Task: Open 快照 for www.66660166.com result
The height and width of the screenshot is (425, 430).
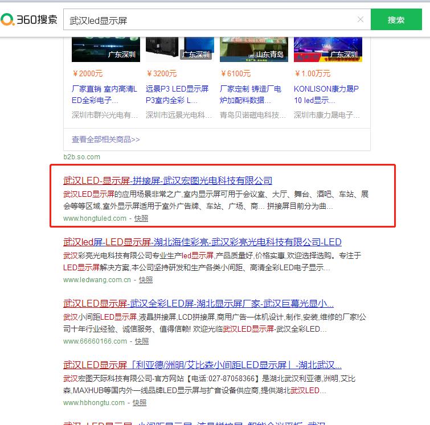Action: click(142, 341)
